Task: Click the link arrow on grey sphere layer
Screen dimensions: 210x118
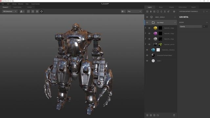Action: (x=145, y=39)
